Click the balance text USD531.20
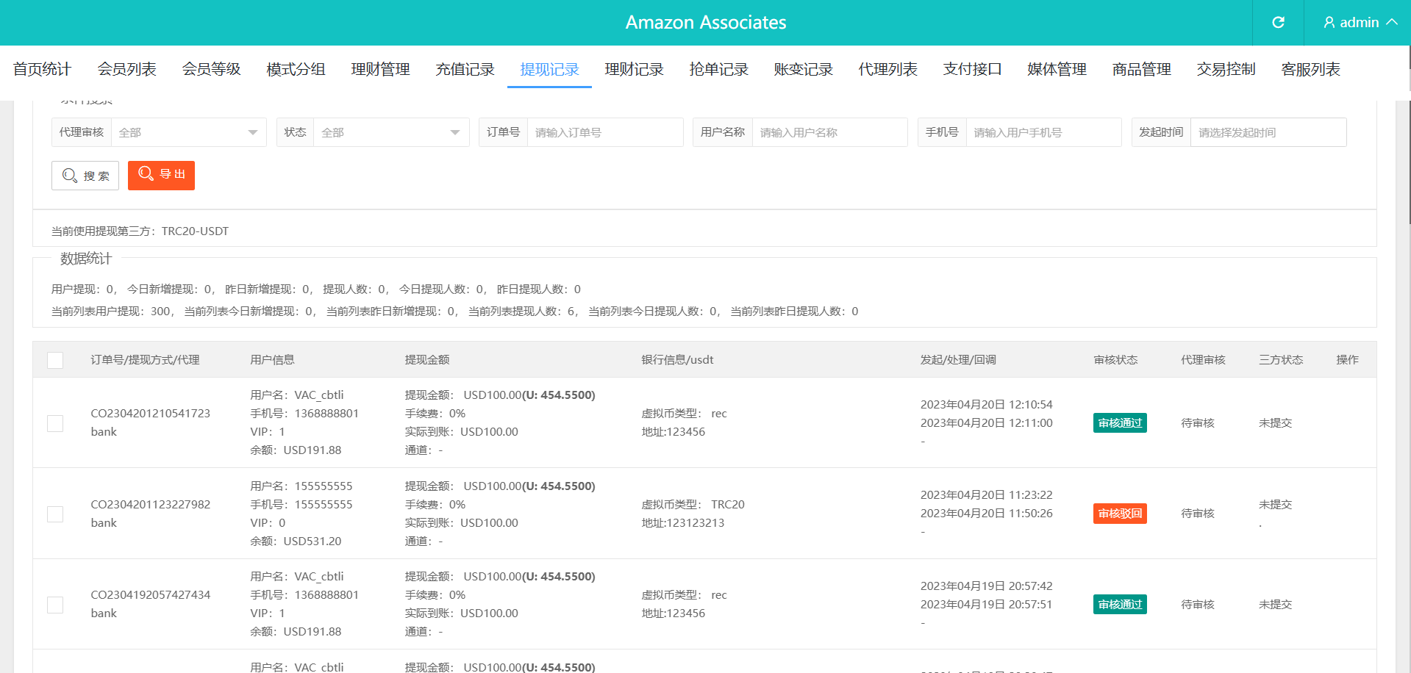Viewport: 1411px width, 673px height. point(312,541)
